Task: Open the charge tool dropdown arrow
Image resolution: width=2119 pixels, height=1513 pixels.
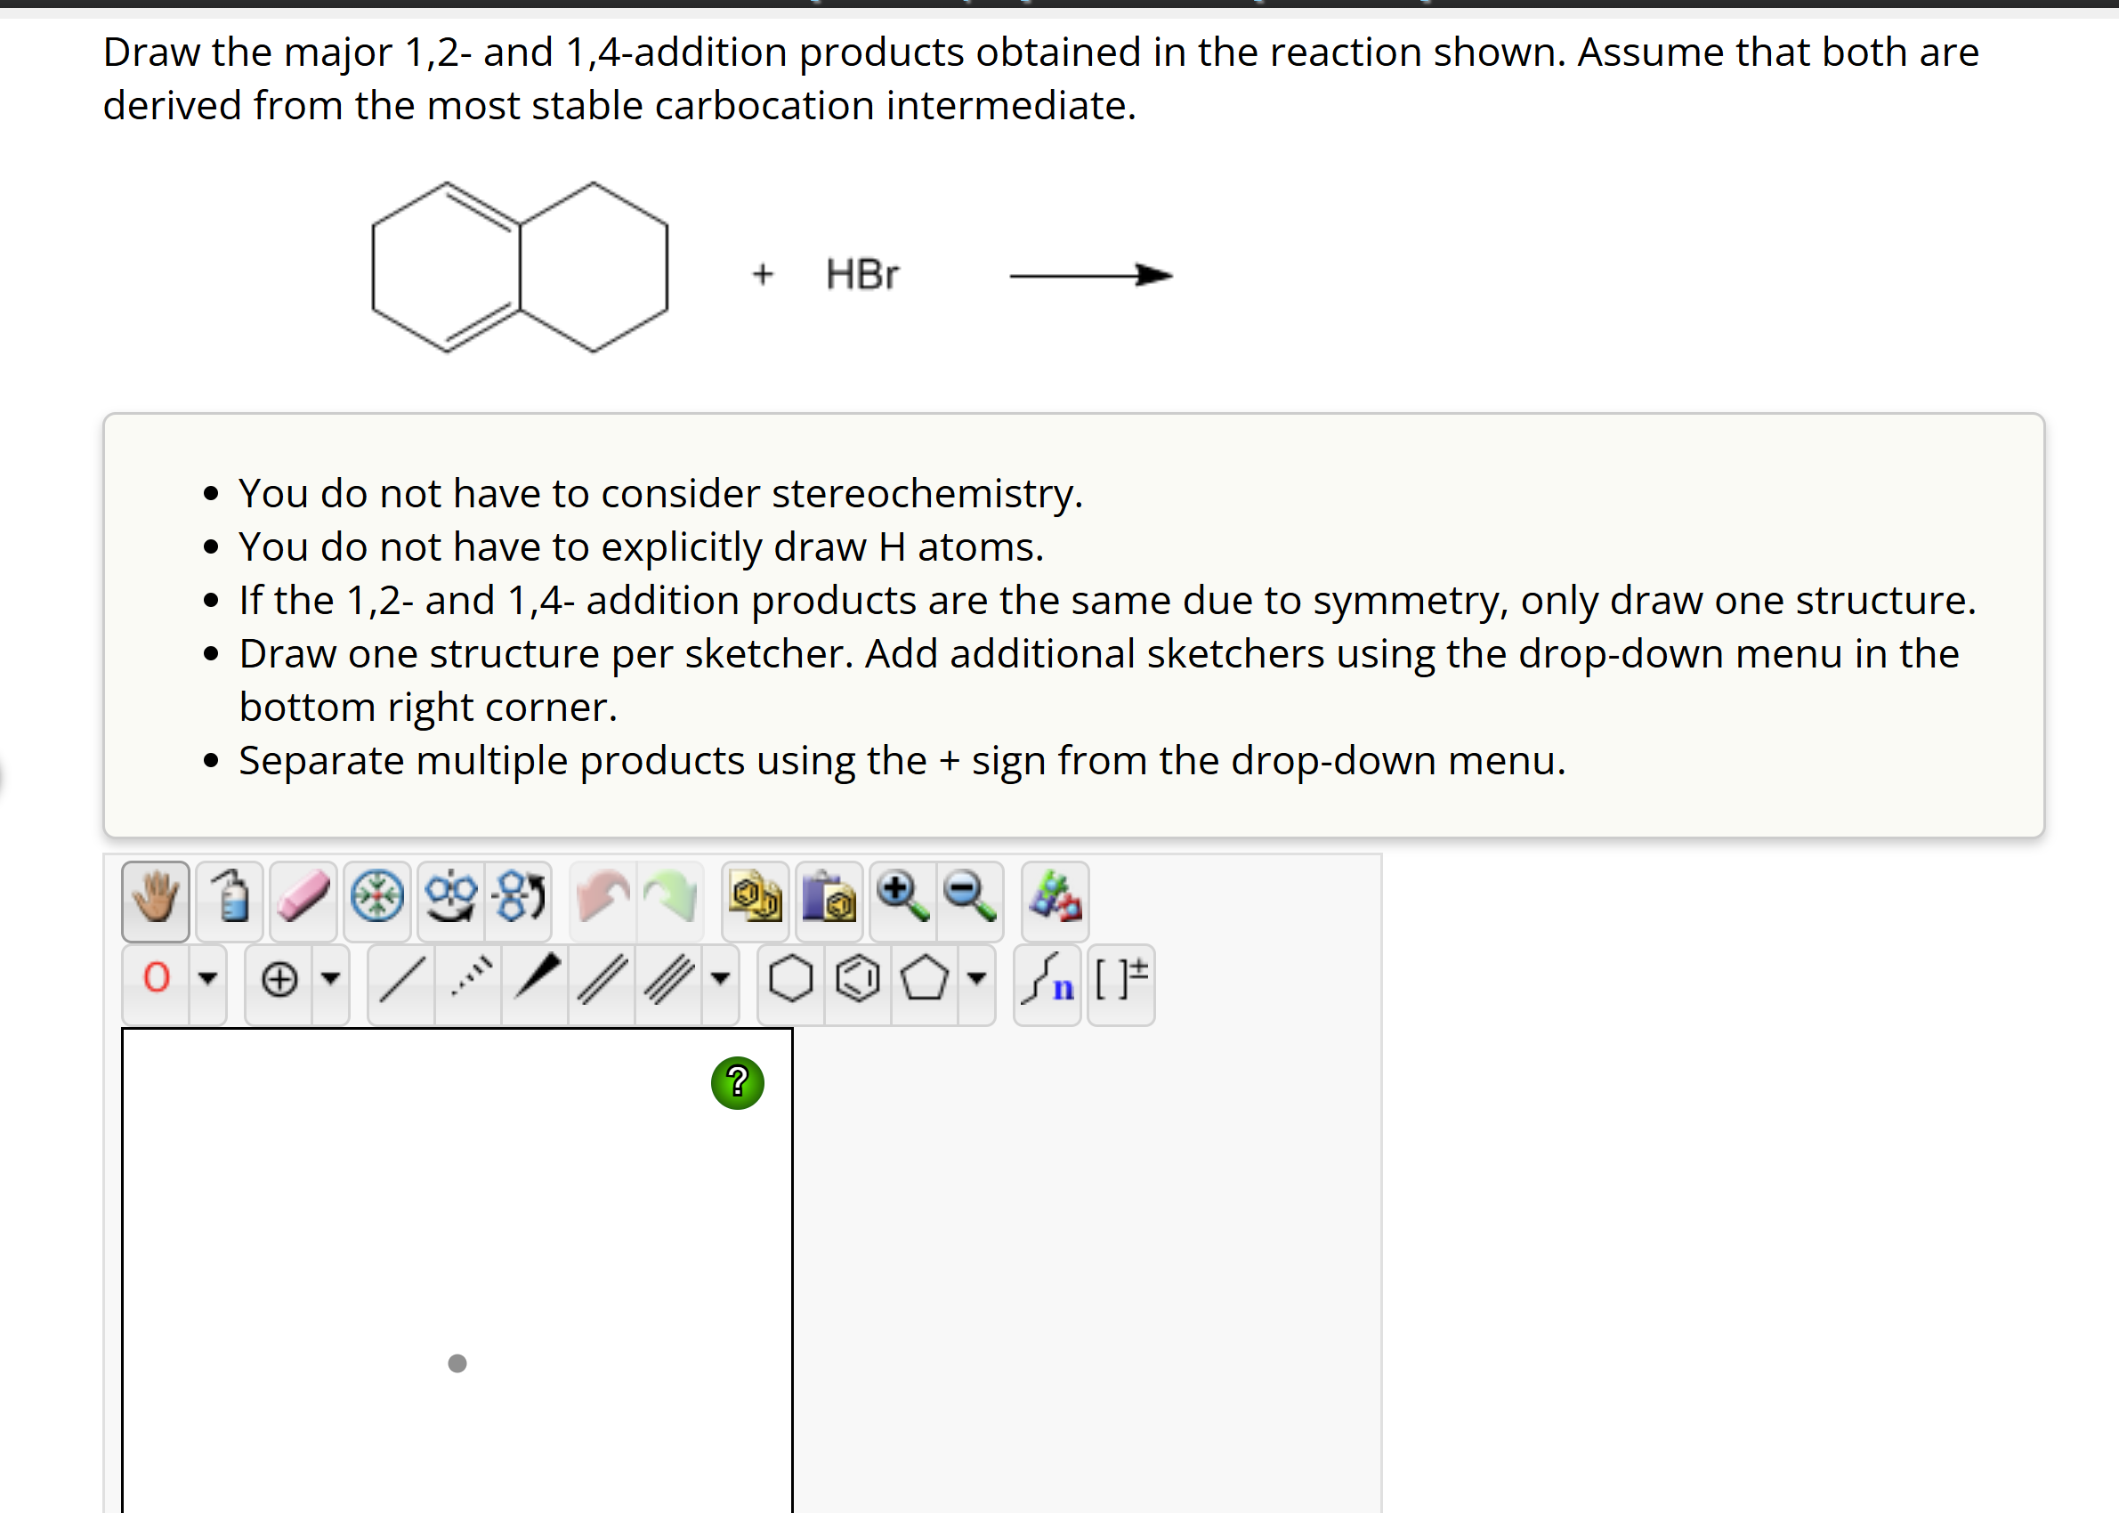Action: coord(331,980)
